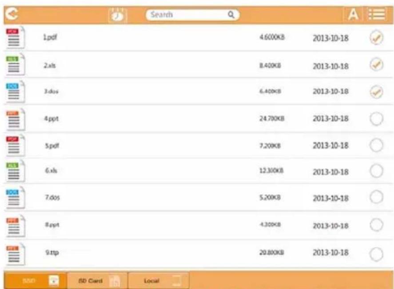Image resolution: width=394 pixels, height=289 pixels.
Task: Switch to the Local tab
Action: click(159, 281)
